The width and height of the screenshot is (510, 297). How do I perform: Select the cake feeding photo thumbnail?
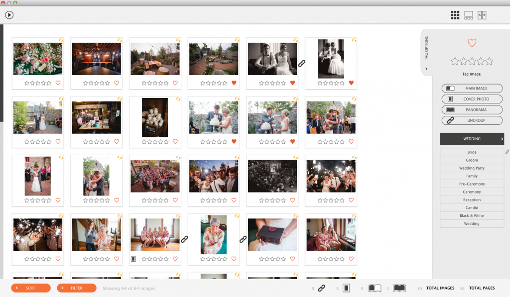click(272, 117)
